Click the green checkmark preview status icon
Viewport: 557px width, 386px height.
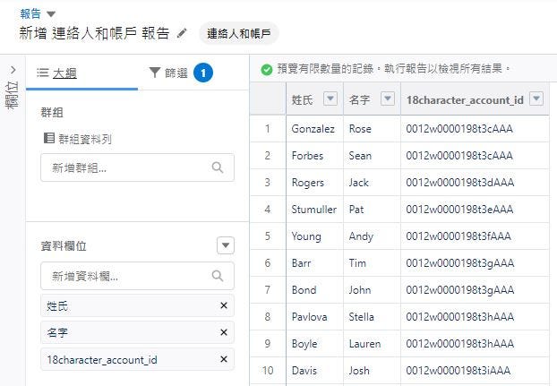(267, 70)
